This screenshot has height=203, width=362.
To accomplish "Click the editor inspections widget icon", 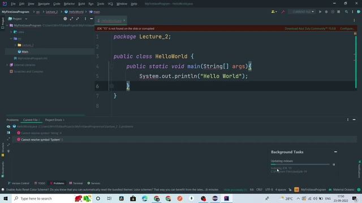I will (355, 34).
